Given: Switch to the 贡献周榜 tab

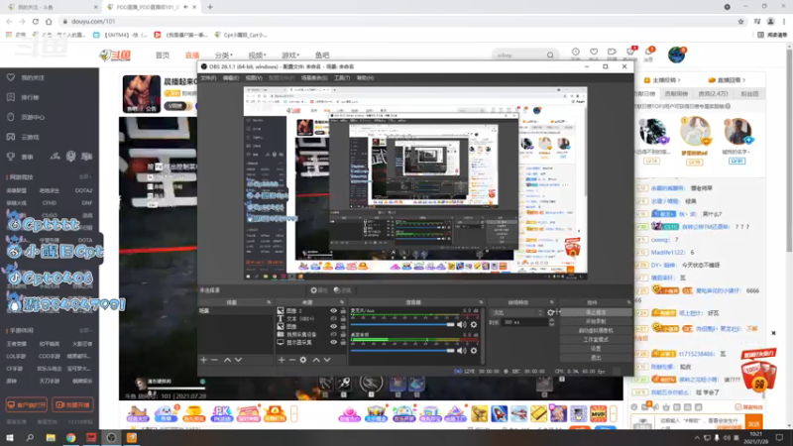Looking at the screenshot, I should [x=676, y=94].
